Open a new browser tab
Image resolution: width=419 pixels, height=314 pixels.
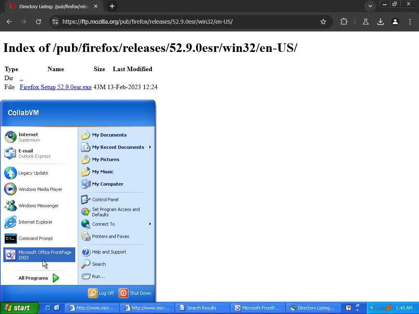point(112,6)
